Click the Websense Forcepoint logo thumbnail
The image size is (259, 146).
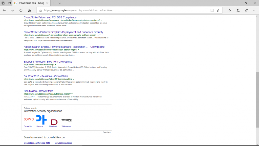pyautogui.click(x=67, y=120)
